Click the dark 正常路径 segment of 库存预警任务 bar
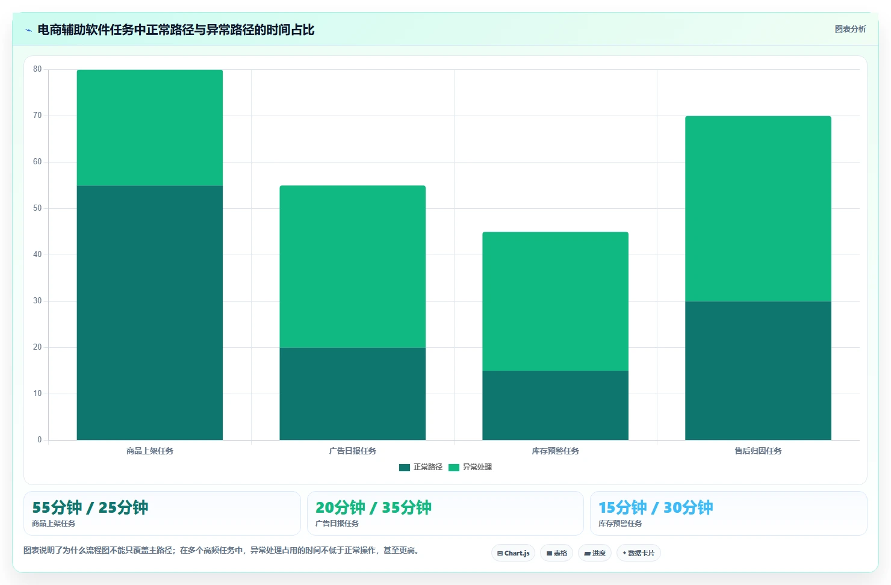This screenshot has height=585, width=891. click(x=556, y=405)
